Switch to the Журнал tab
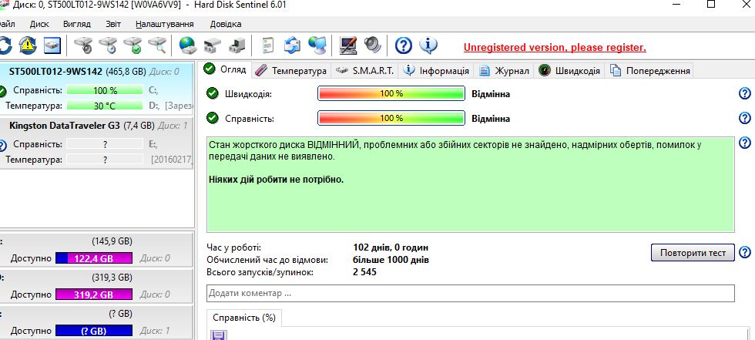This screenshot has height=340, width=755. pyautogui.click(x=504, y=71)
